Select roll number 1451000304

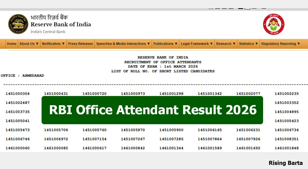(x=17, y=94)
